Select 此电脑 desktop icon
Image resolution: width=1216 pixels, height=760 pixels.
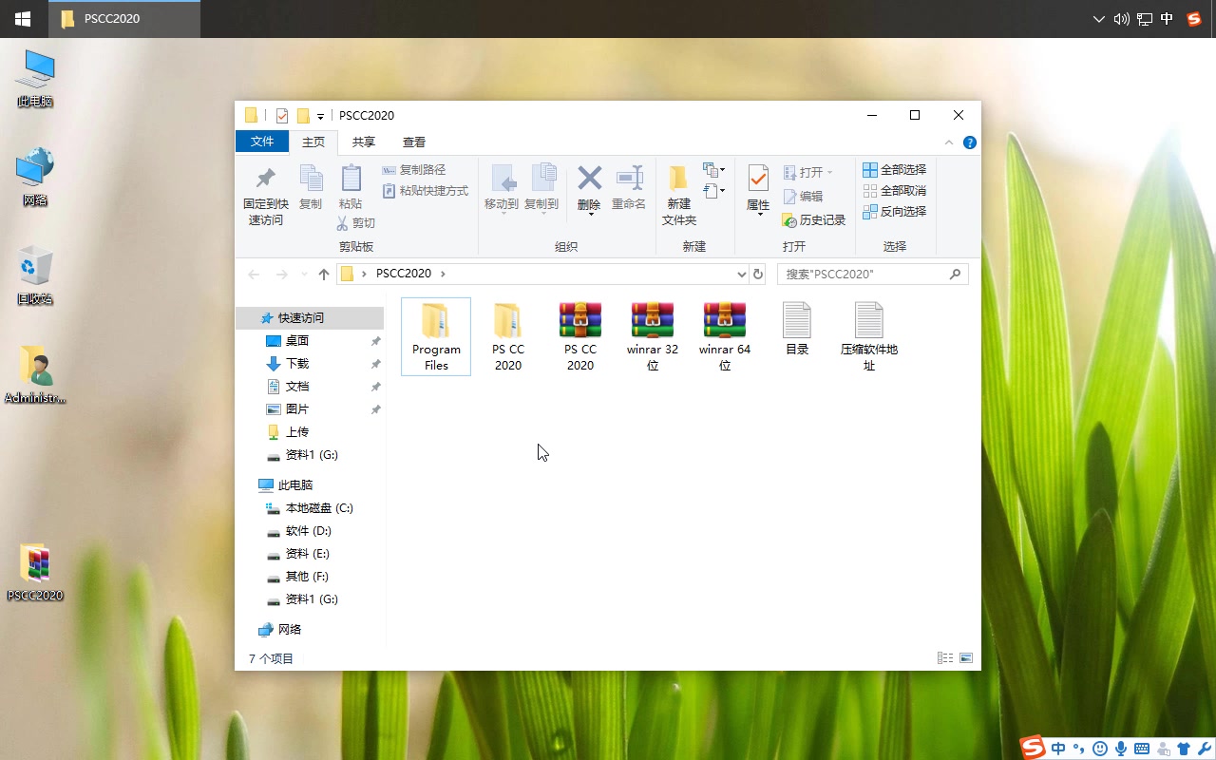(35, 78)
